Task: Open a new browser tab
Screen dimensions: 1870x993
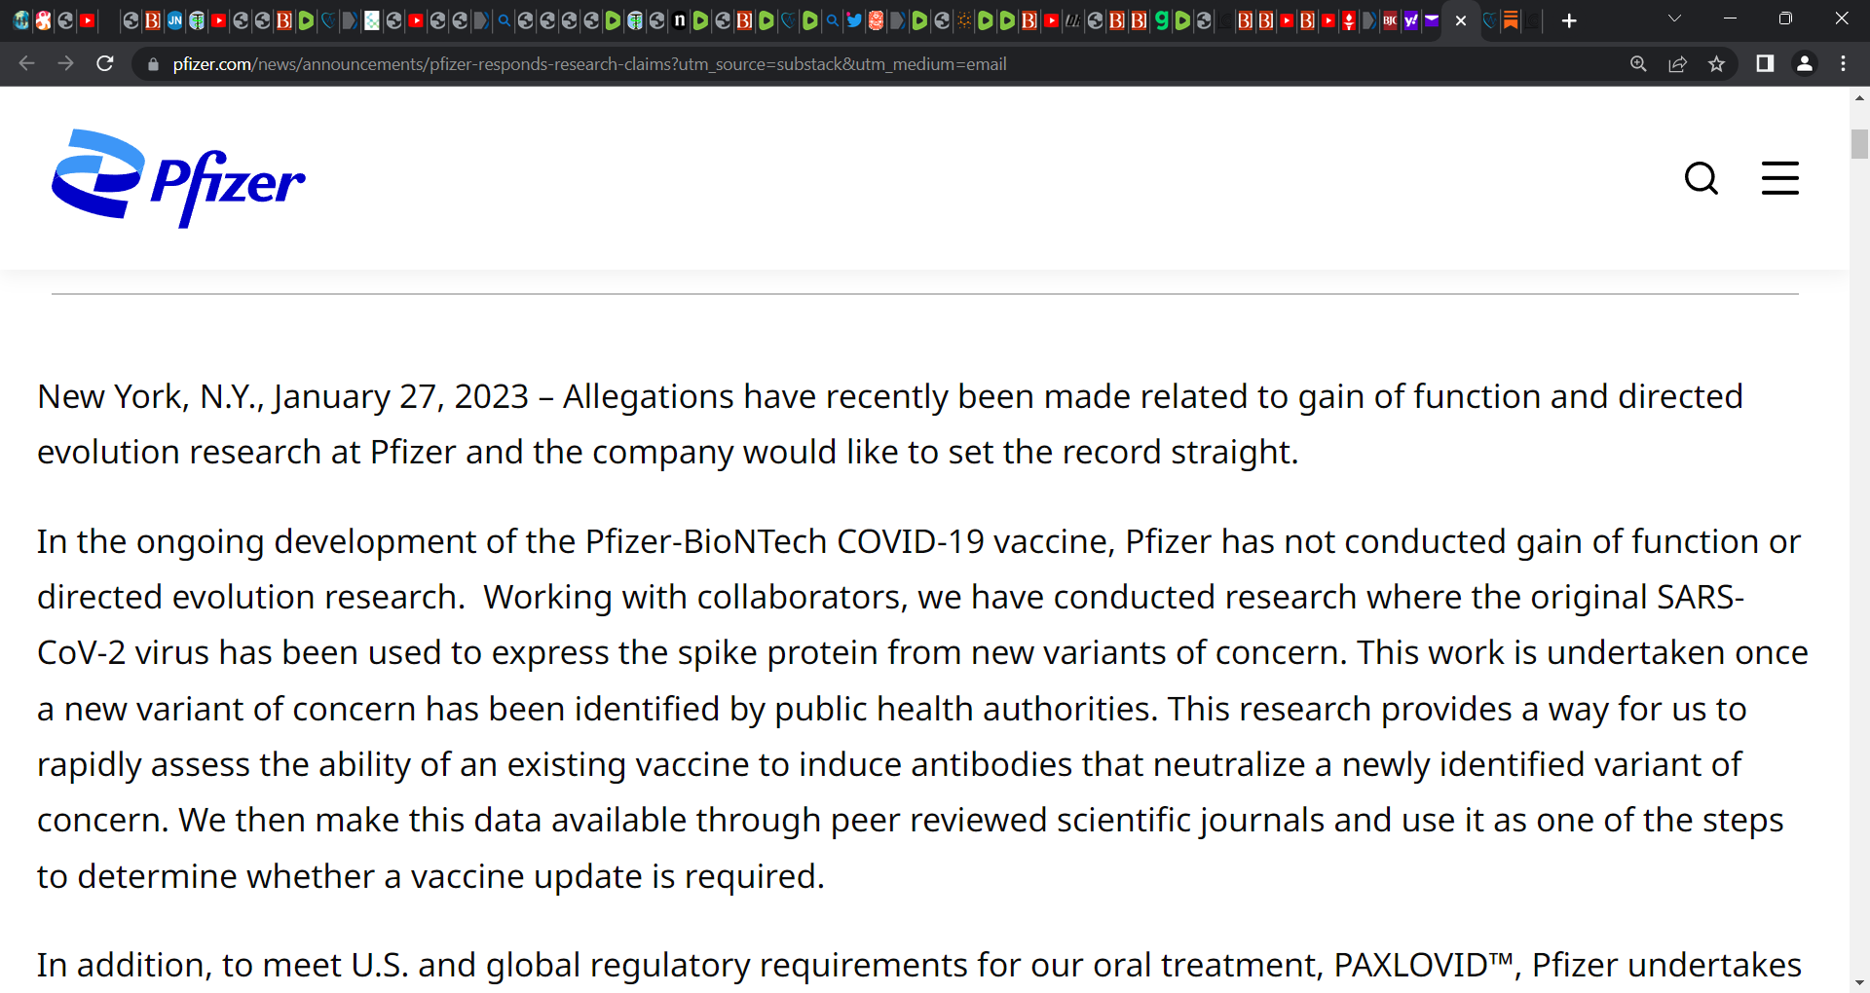Action: [x=1569, y=20]
